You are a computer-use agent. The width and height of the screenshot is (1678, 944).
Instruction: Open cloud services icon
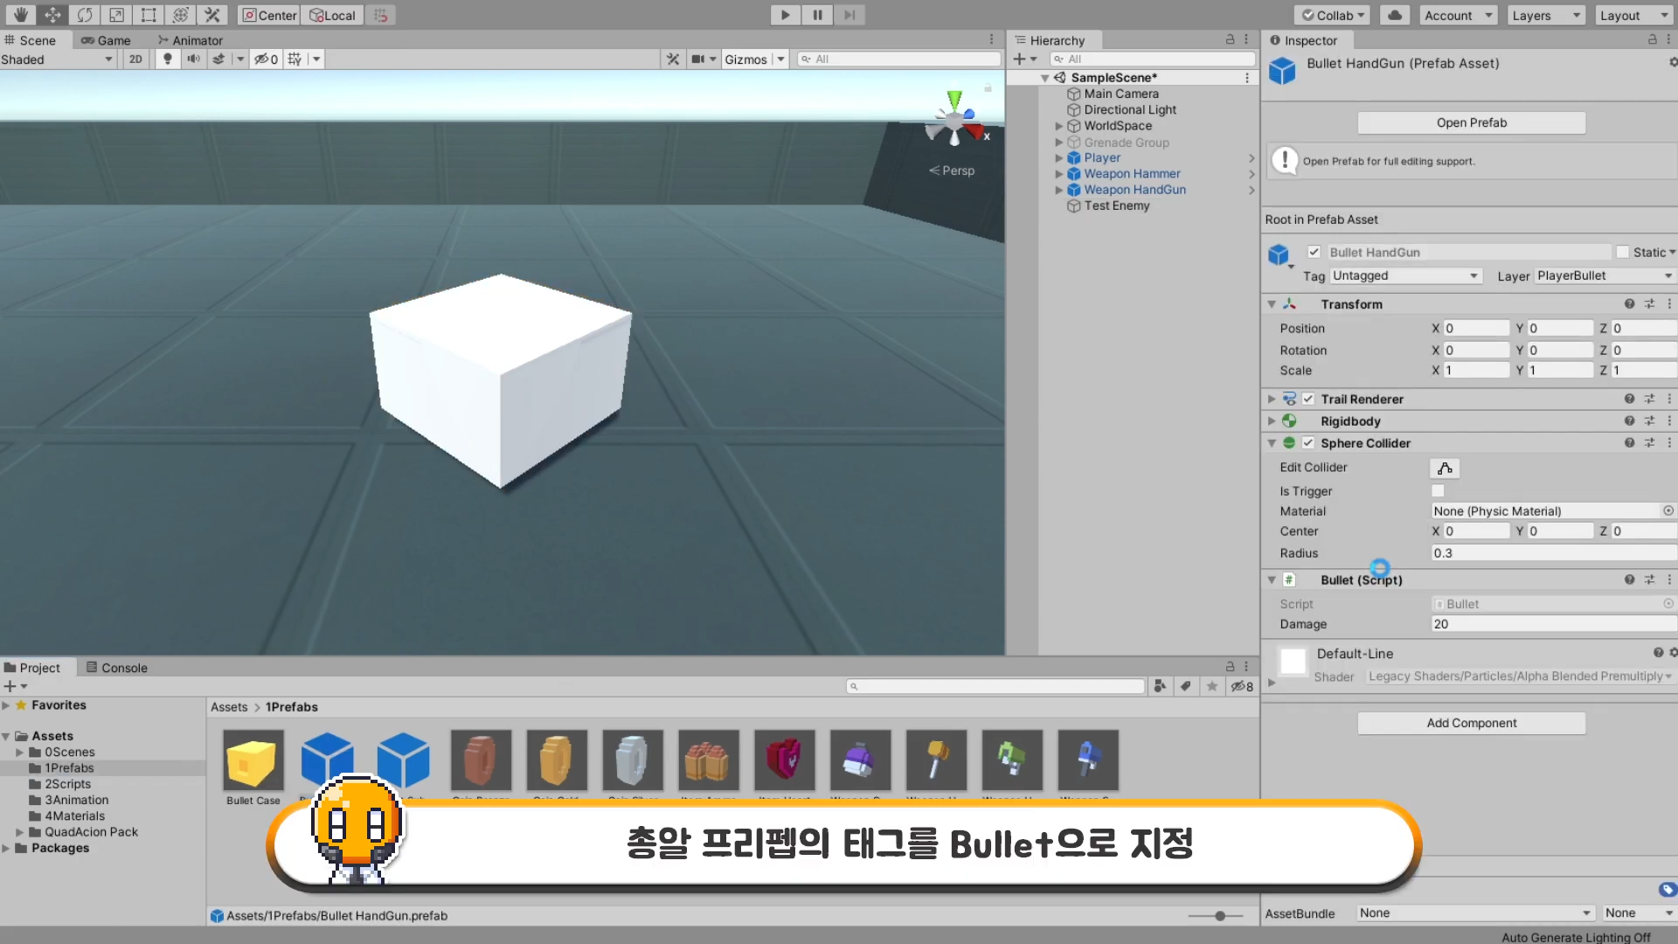1396,15
